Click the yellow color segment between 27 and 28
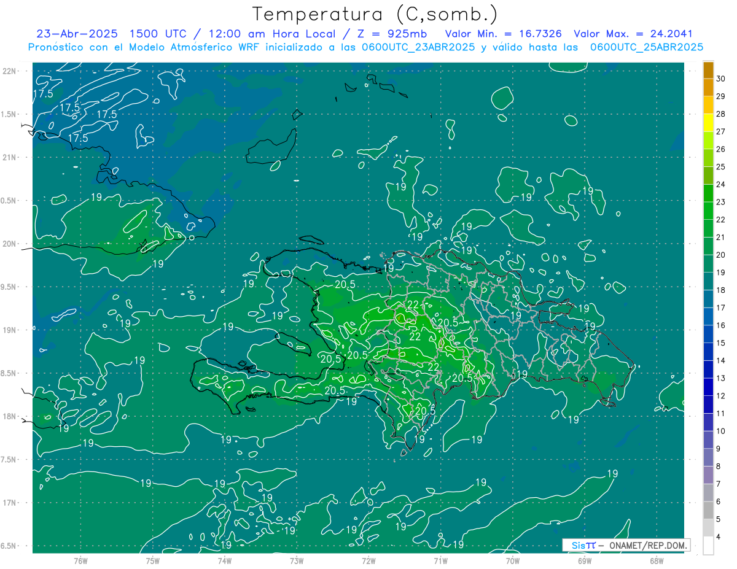This screenshot has height=569, width=737. (709, 123)
